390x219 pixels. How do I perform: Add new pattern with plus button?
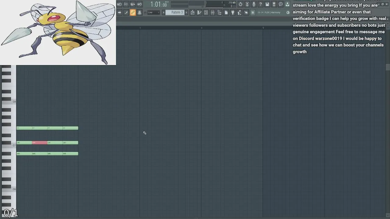[x=186, y=12]
